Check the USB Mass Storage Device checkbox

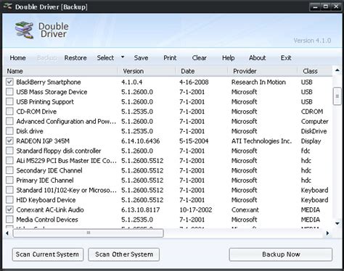click(x=9, y=92)
